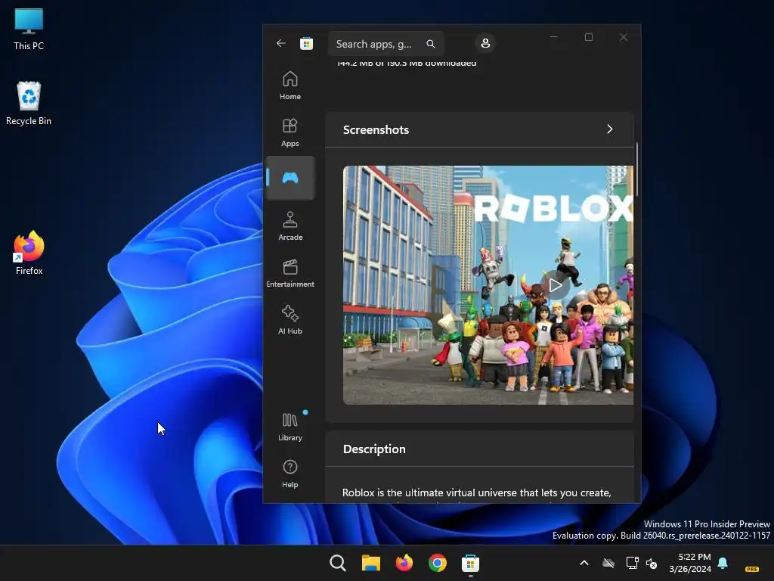Click the Microsoft Store logo icon in header

pos(307,43)
